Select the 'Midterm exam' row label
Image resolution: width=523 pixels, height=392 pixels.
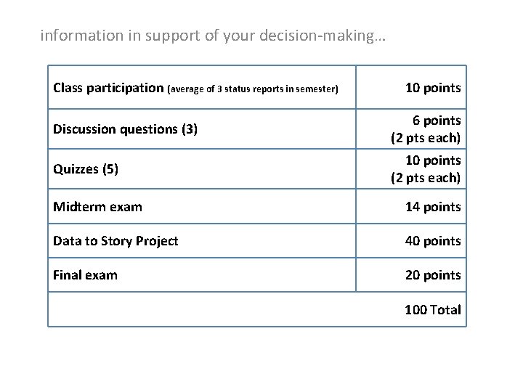click(97, 207)
